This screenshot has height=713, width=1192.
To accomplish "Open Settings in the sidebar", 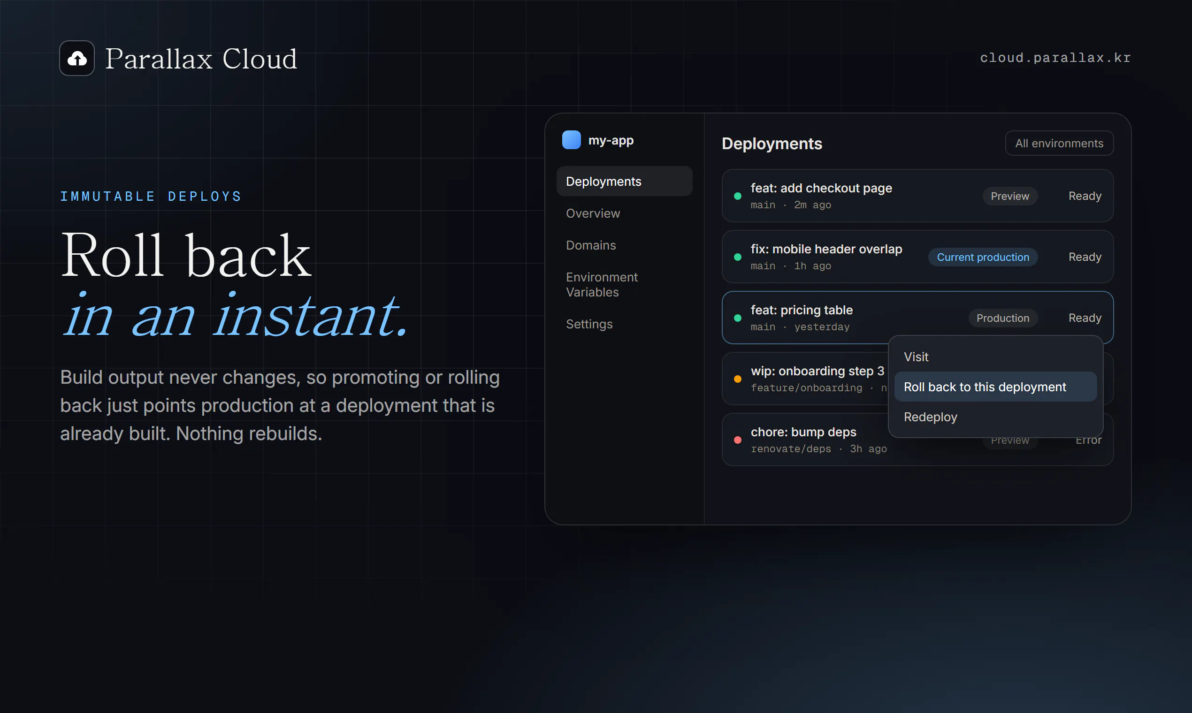I will coord(624,324).
